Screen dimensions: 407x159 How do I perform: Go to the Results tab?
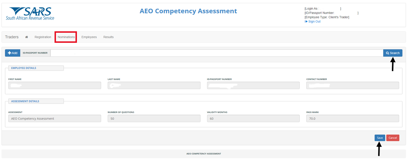tap(108, 37)
